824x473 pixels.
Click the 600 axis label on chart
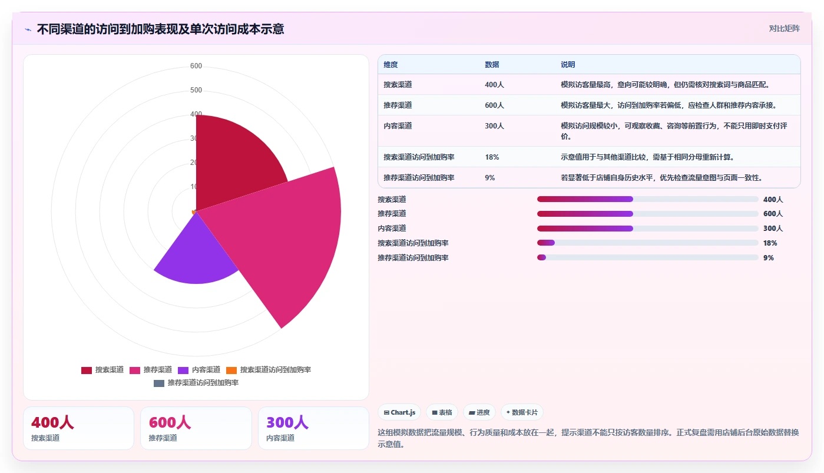tap(196, 66)
